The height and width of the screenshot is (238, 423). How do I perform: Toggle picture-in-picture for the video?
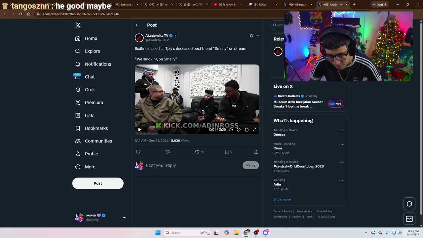click(x=247, y=130)
